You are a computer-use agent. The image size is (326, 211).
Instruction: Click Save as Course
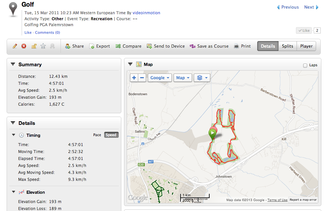(x=209, y=46)
